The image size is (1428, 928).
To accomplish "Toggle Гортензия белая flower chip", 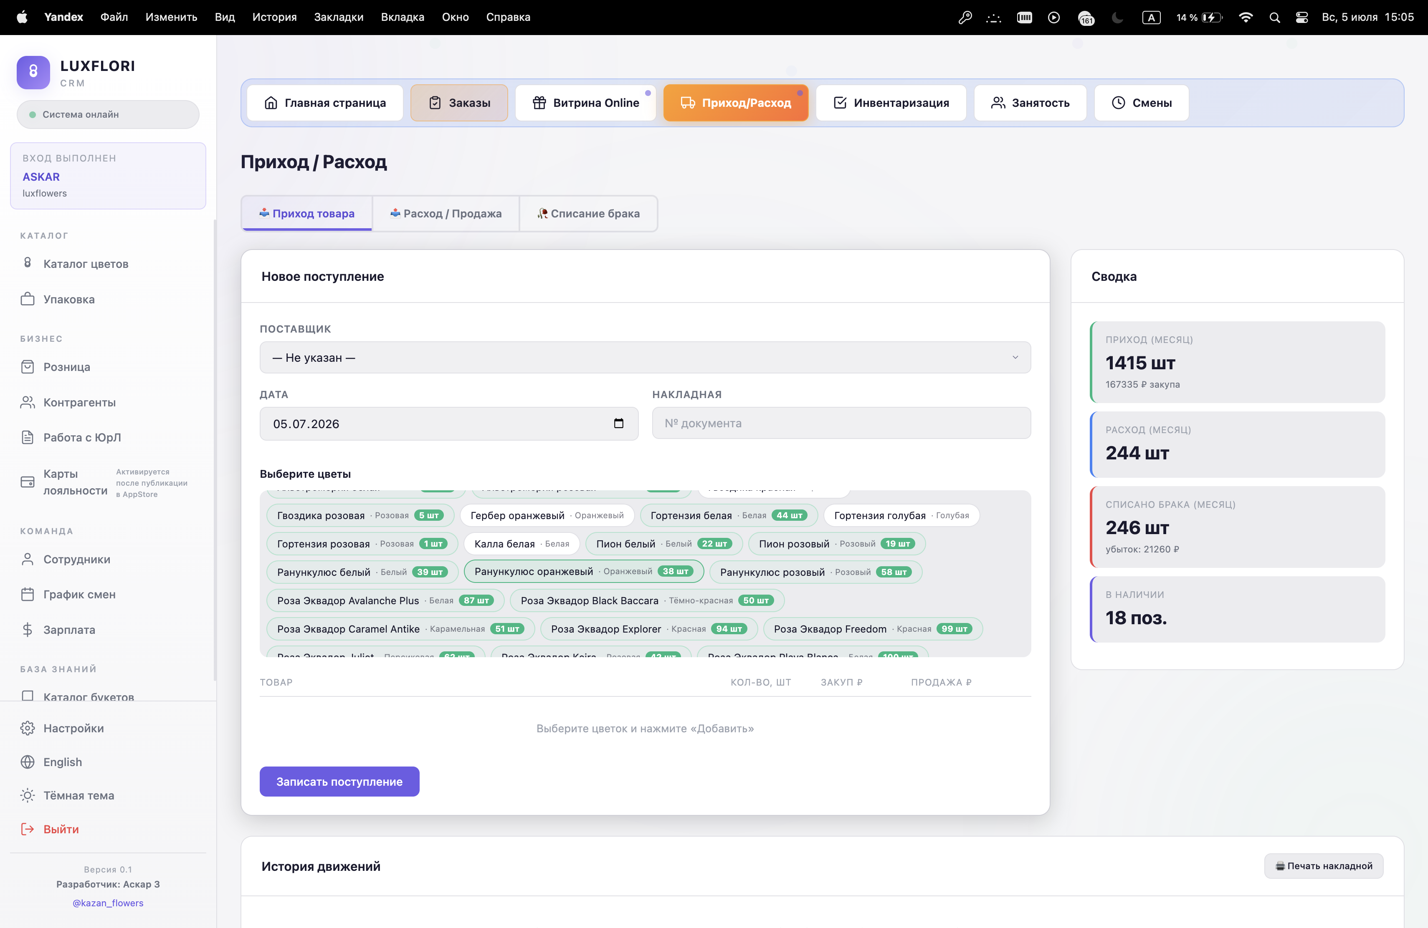I will coord(728,516).
